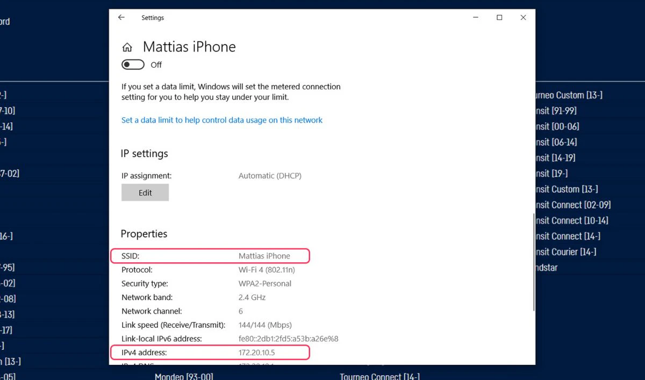Open the 'Set a data limit' link
The height and width of the screenshot is (380, 645).
(222, 120)
